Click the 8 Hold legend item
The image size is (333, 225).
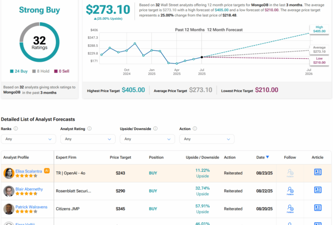tap(41, 71)
